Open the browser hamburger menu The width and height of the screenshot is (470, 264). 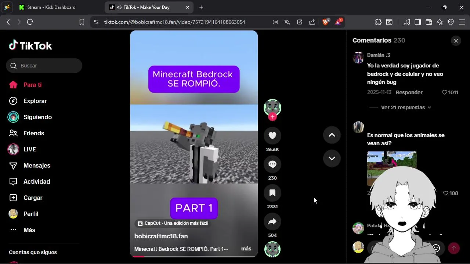[462, 22]
